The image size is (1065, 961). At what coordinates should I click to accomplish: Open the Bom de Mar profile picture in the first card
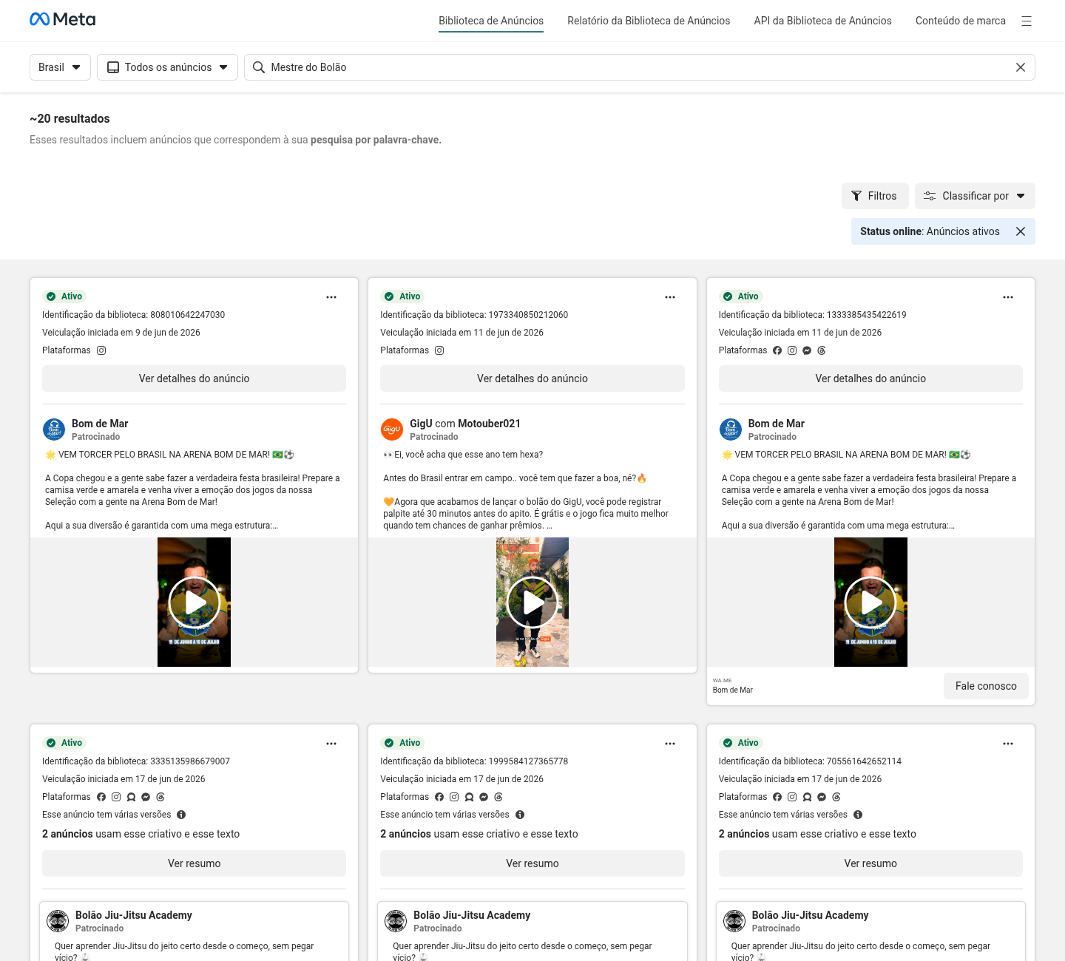pyautogui.click(x=54, y=429)
